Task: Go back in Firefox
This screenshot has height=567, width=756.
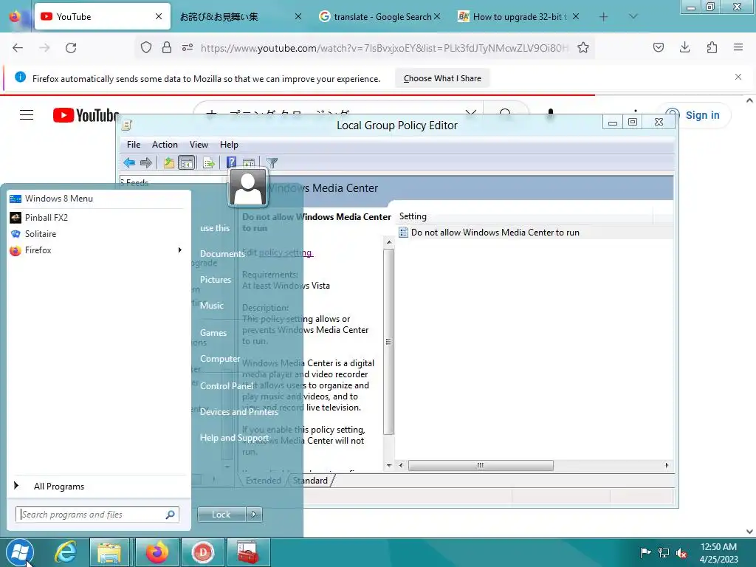Action: (18, 48)
